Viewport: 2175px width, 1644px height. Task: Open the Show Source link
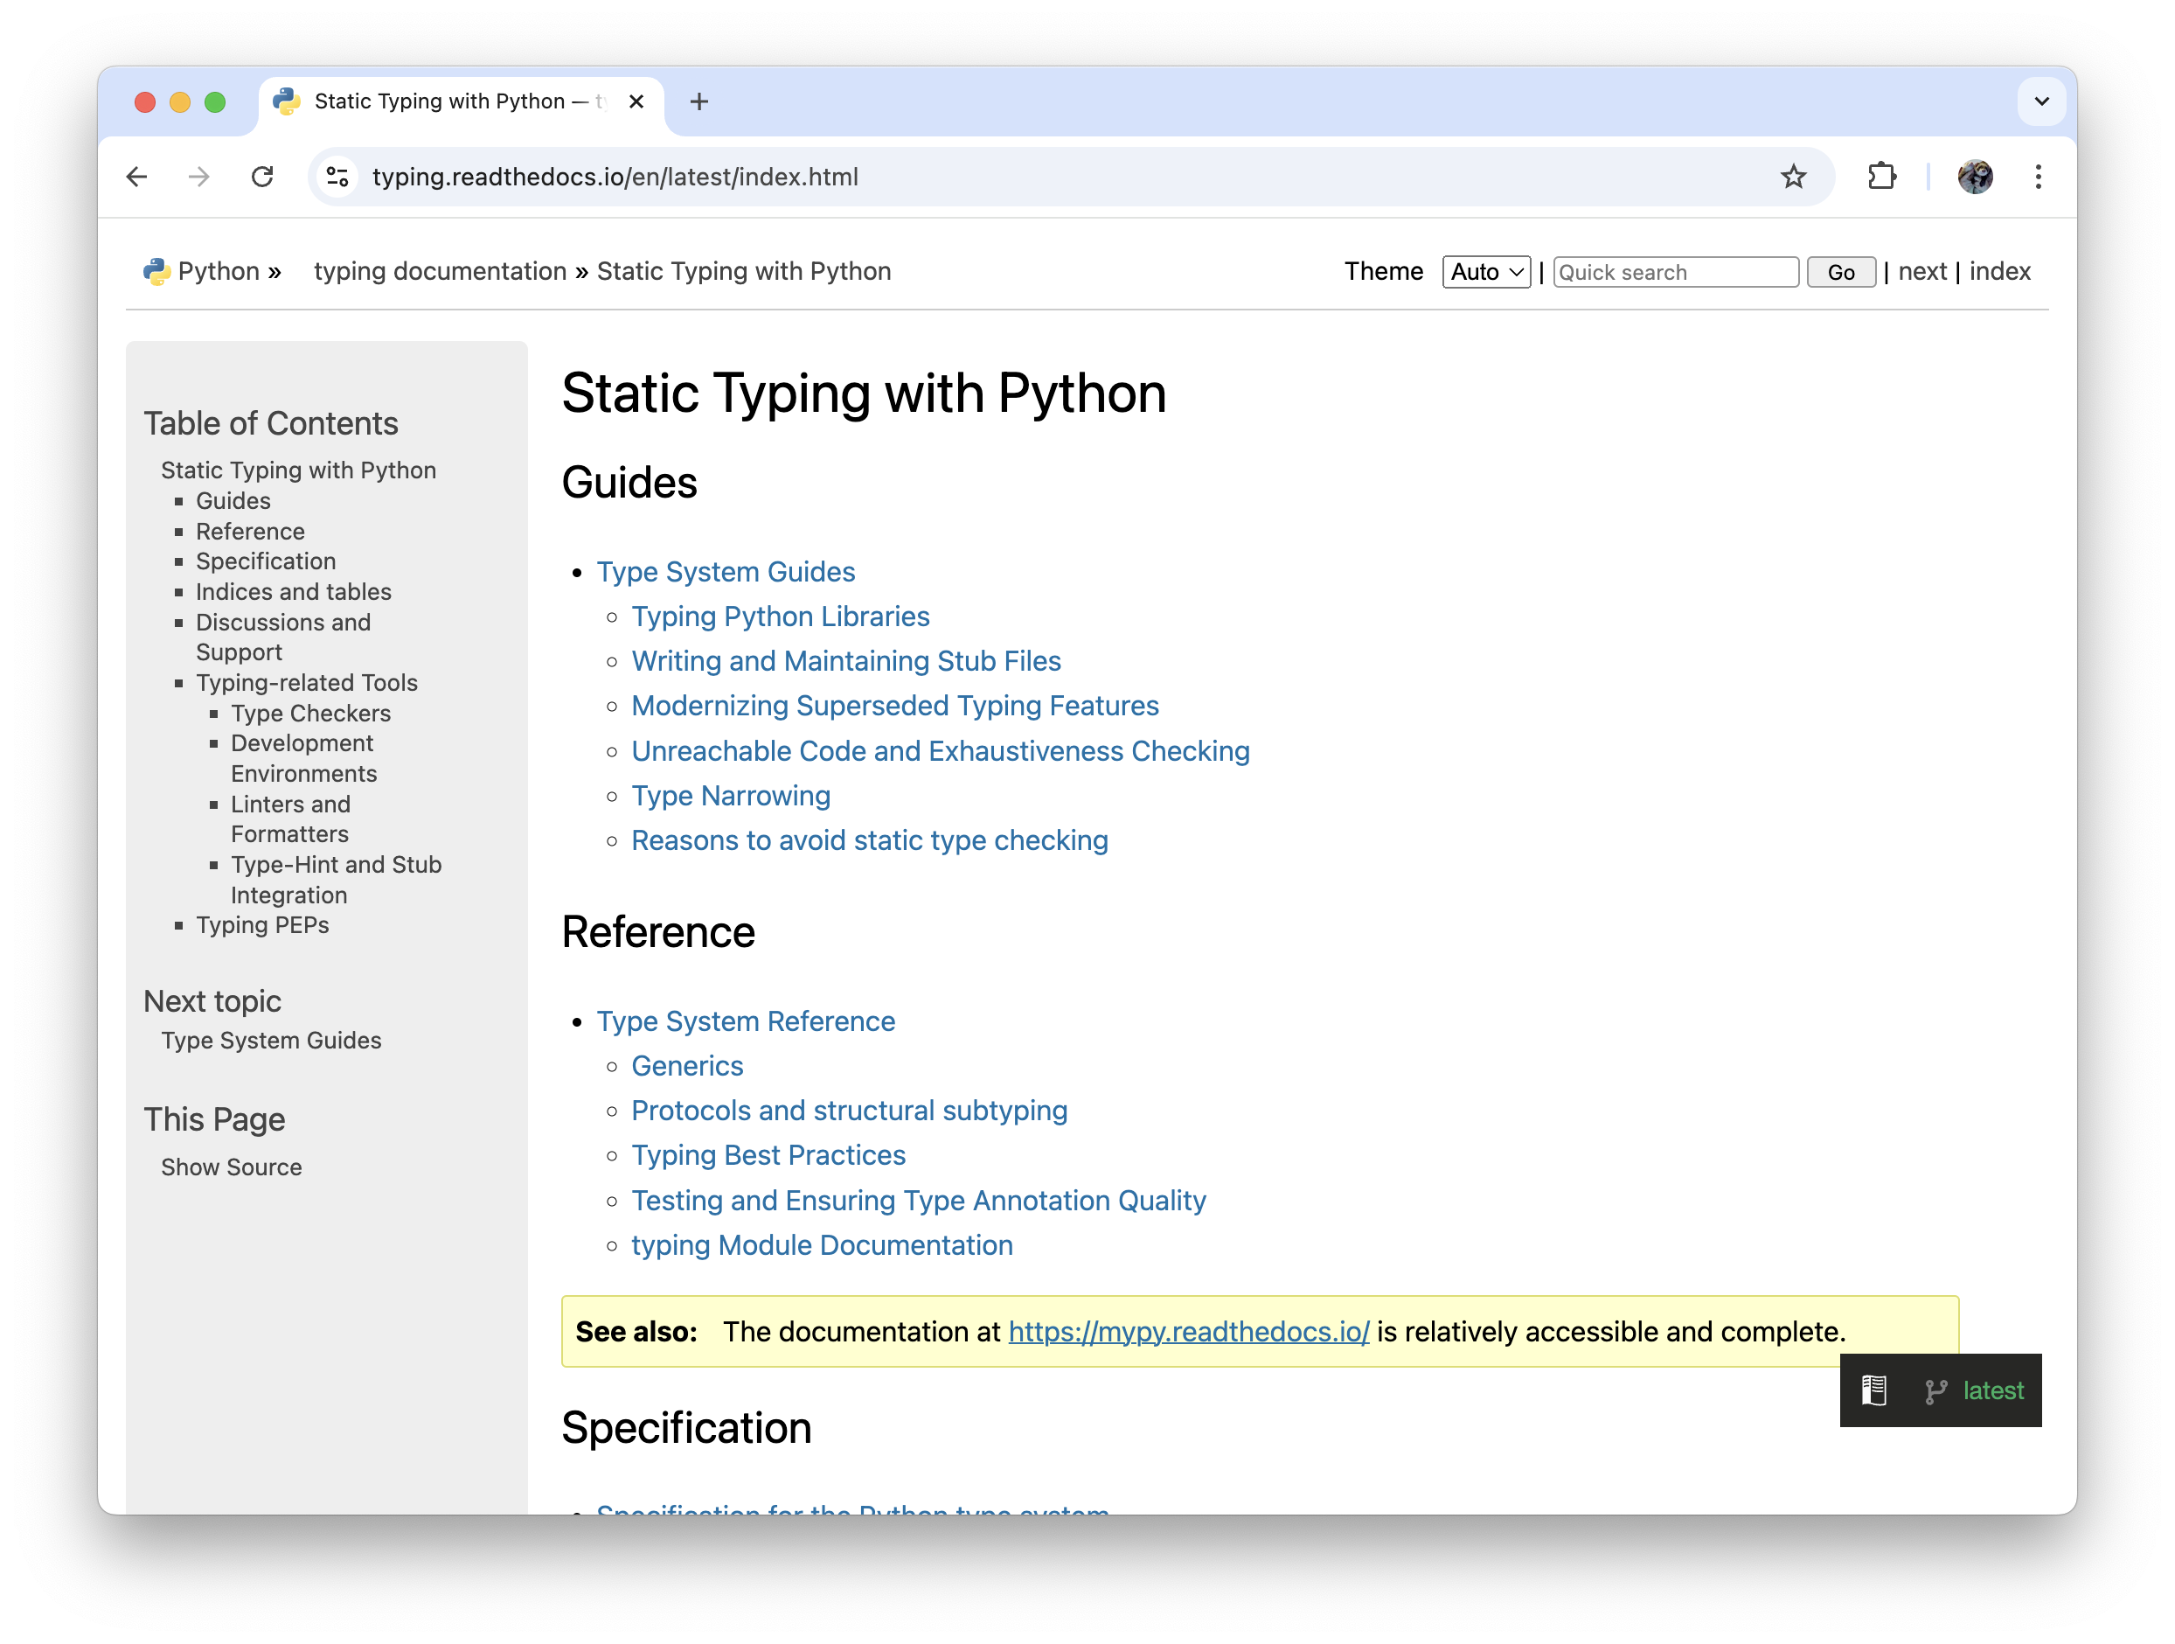pos(231,1167)
